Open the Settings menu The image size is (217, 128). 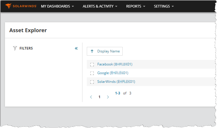pyautogui.click(x=164, y=6)
